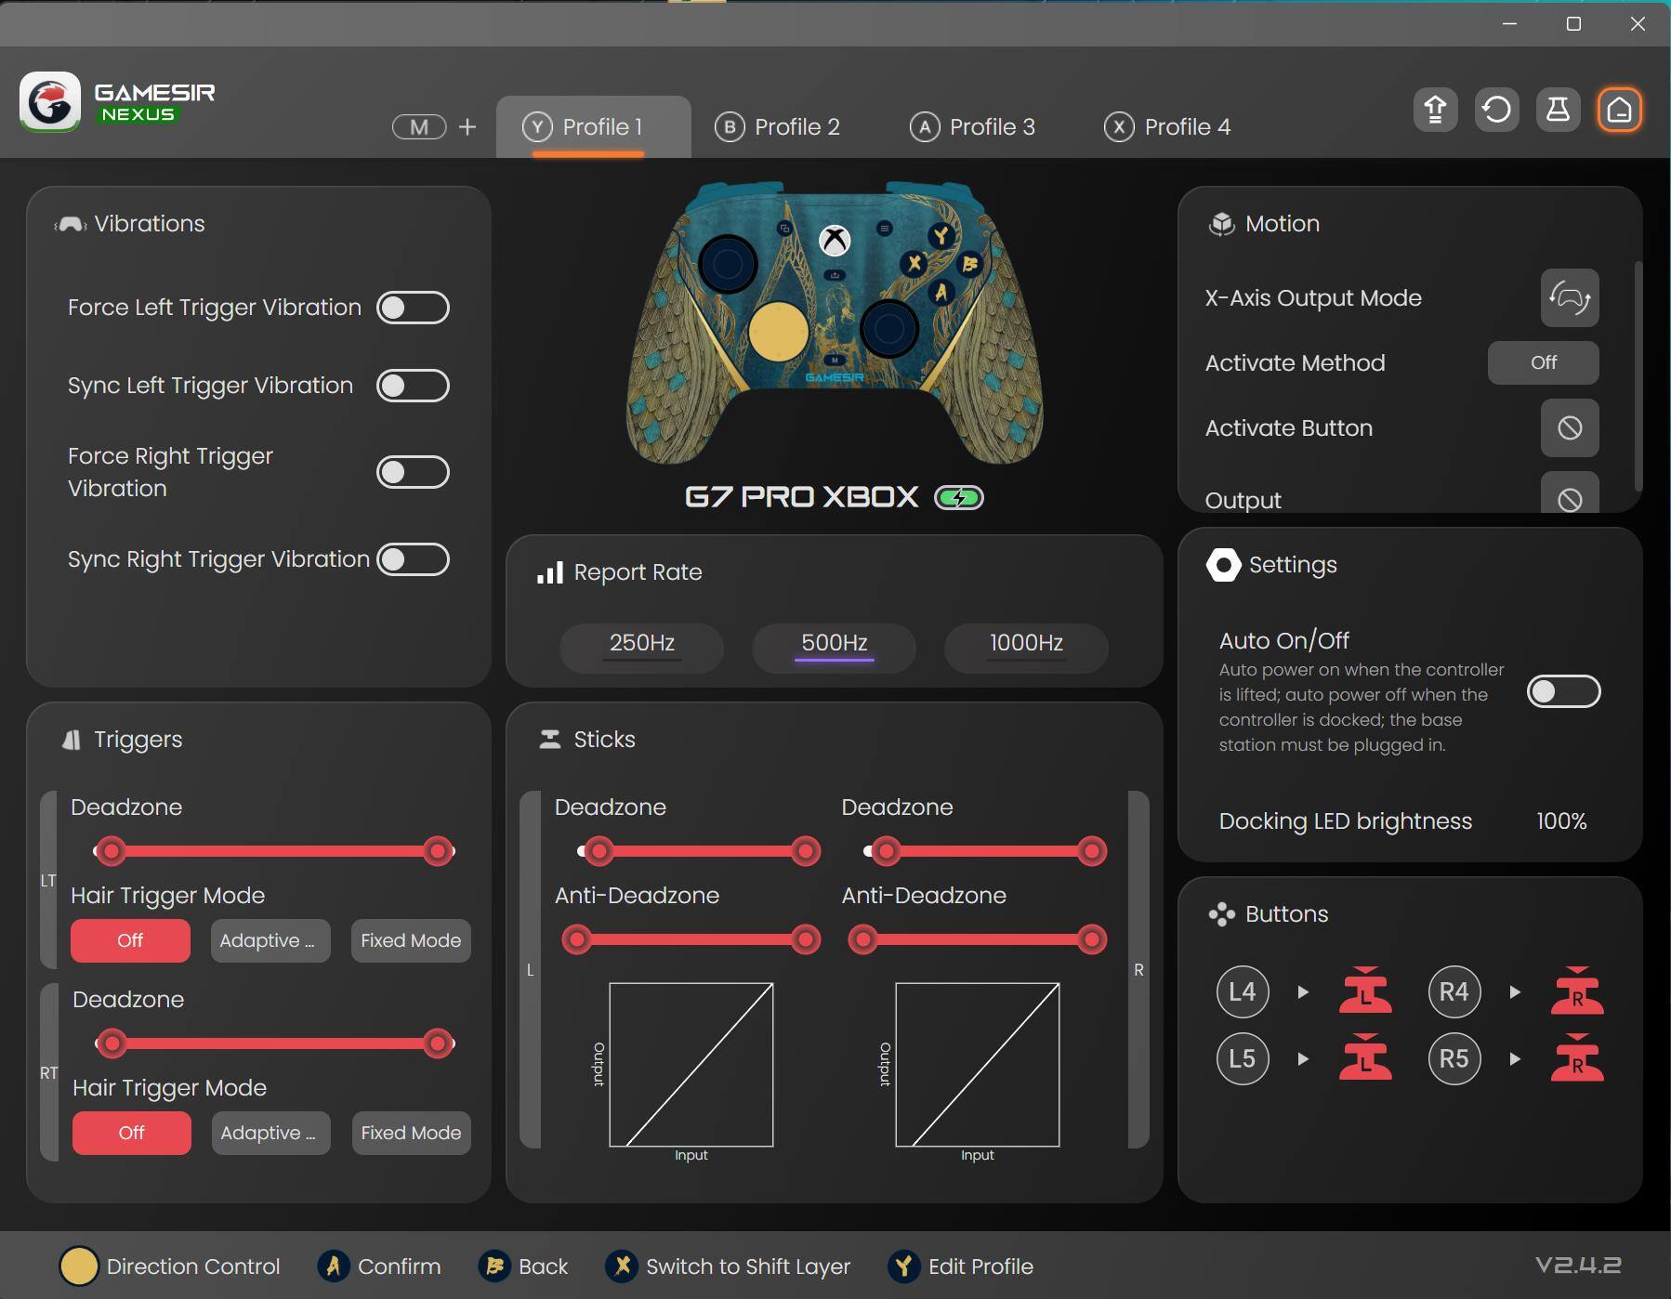The width and height of the screenshot is (1671, 1299).
Task: Select the R5 back button circle
Action: pyautogui.click(x=1454, y=1058)
